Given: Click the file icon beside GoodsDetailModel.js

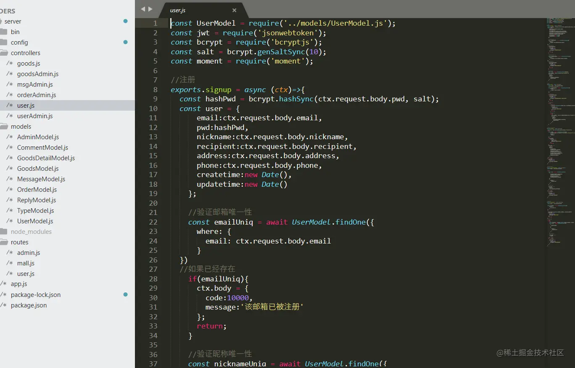Looking at the screenshot, I should pos(10,158).
